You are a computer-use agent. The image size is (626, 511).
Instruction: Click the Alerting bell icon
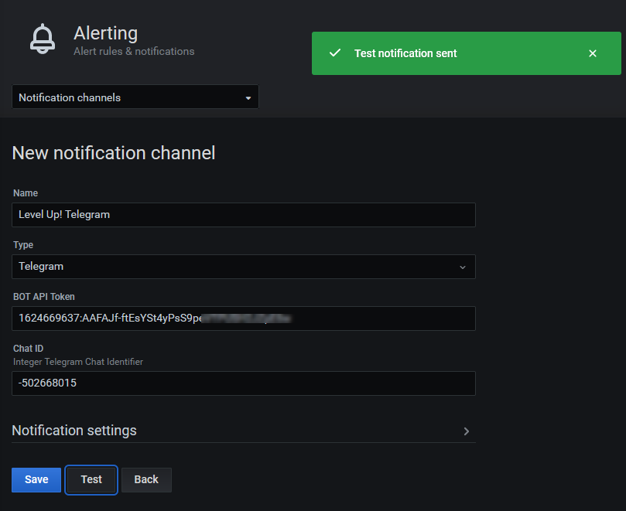point(43,39)
